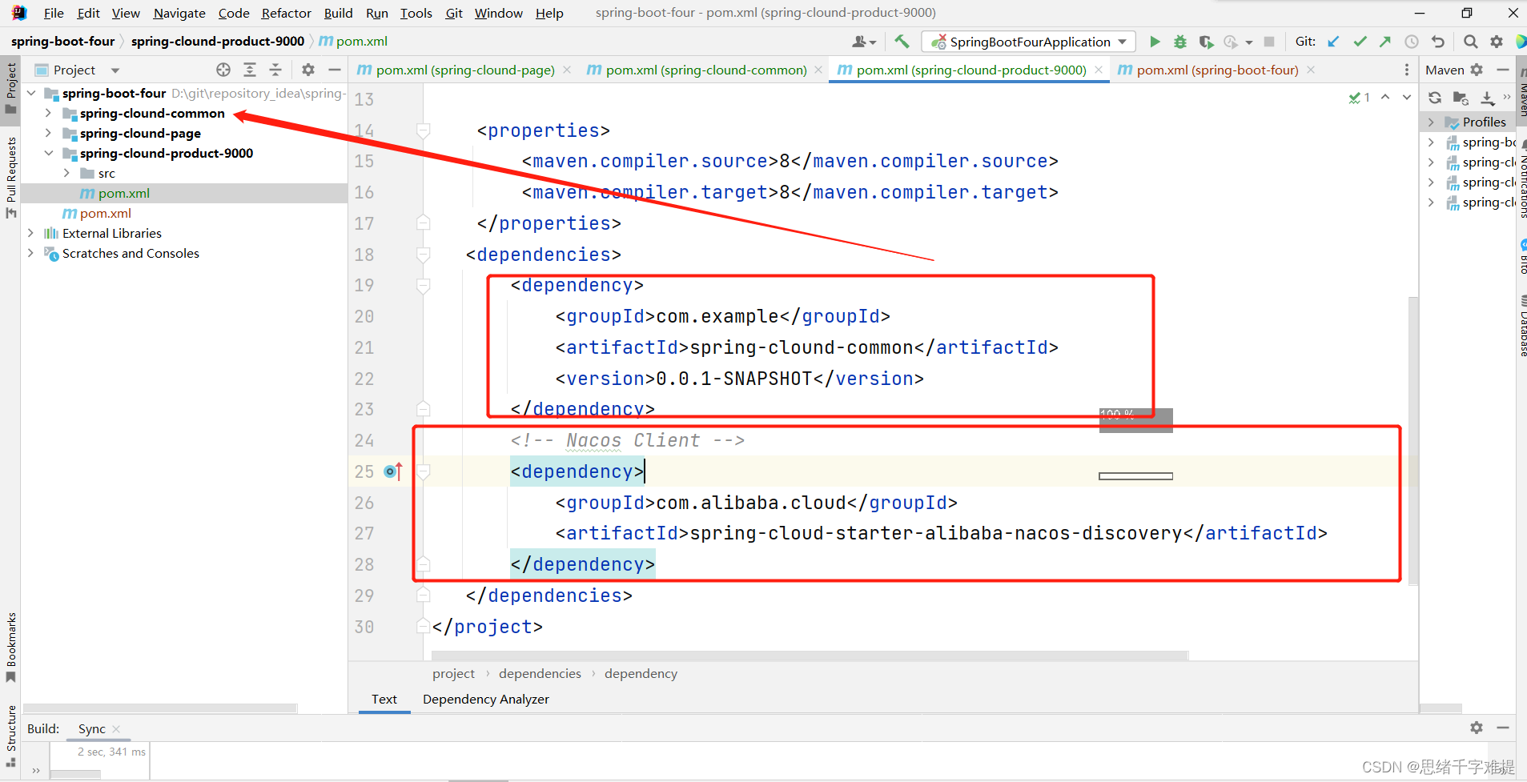1527x782 pixels.
Task: Open Project view mode dropdown
Action: tap(115, 70)
